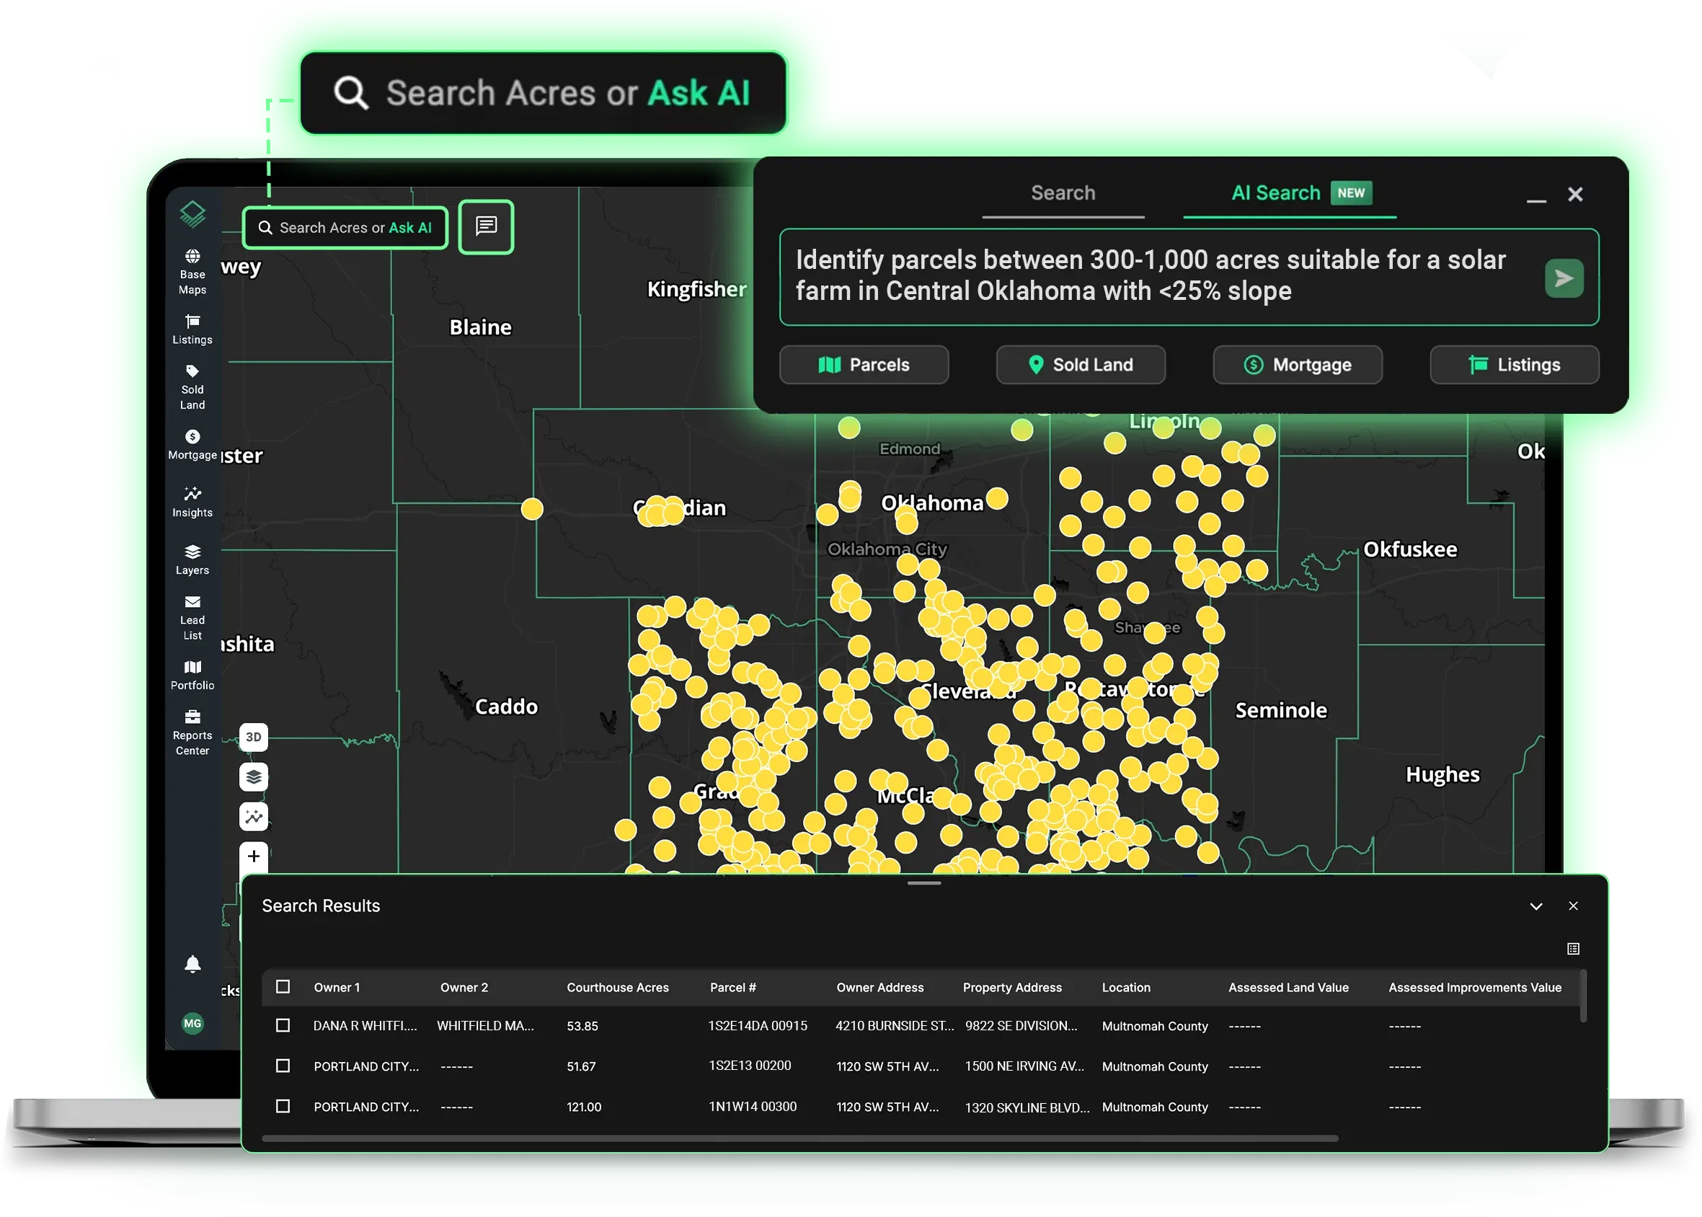Open Lead List in sidebar
Viewport: 1702px width, 1217px height.
click(192, 619)
